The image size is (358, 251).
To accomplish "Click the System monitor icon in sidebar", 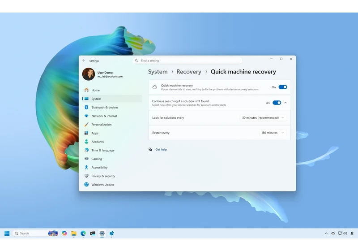I will click(x=86, y=99).
